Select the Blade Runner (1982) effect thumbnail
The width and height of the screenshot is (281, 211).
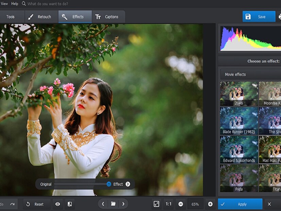click(x=239, y=121)
